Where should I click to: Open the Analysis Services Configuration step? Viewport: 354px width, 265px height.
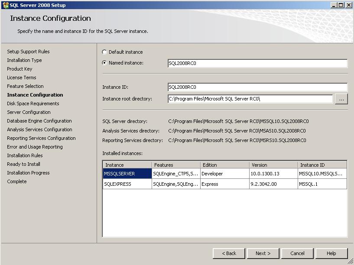click(39, 129)
